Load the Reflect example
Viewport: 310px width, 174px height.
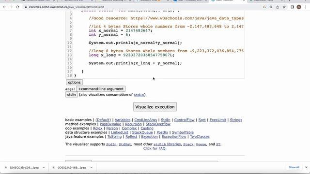[x=131, y=136]
